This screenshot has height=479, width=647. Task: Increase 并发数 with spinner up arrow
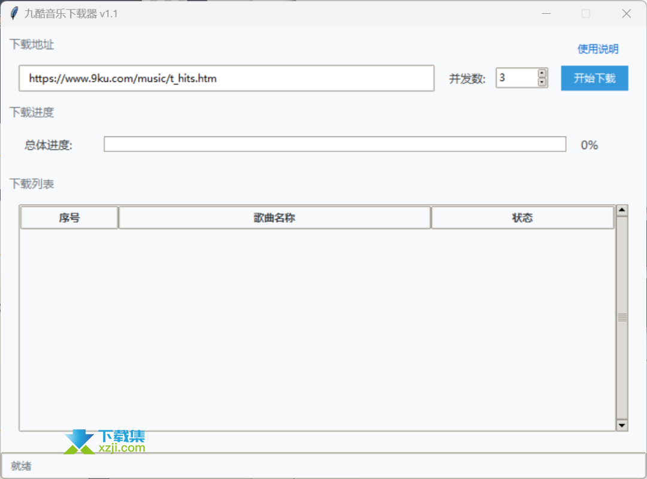coord(542,73)
